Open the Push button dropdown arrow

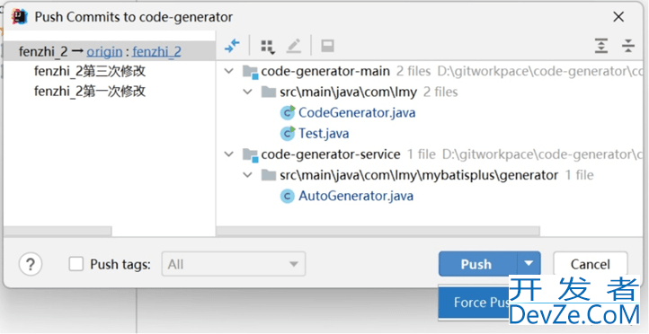(529, 264)
